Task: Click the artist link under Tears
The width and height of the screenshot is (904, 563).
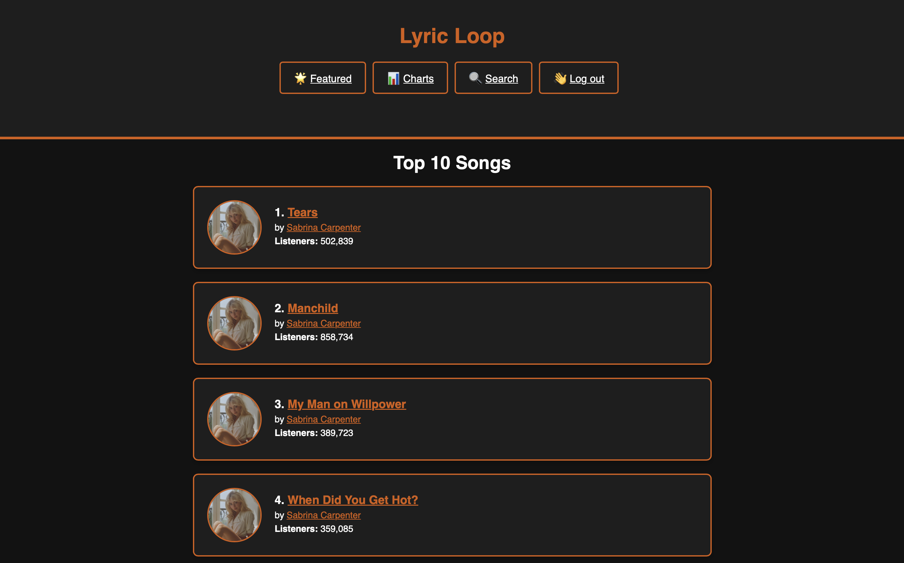Action: 324,227
